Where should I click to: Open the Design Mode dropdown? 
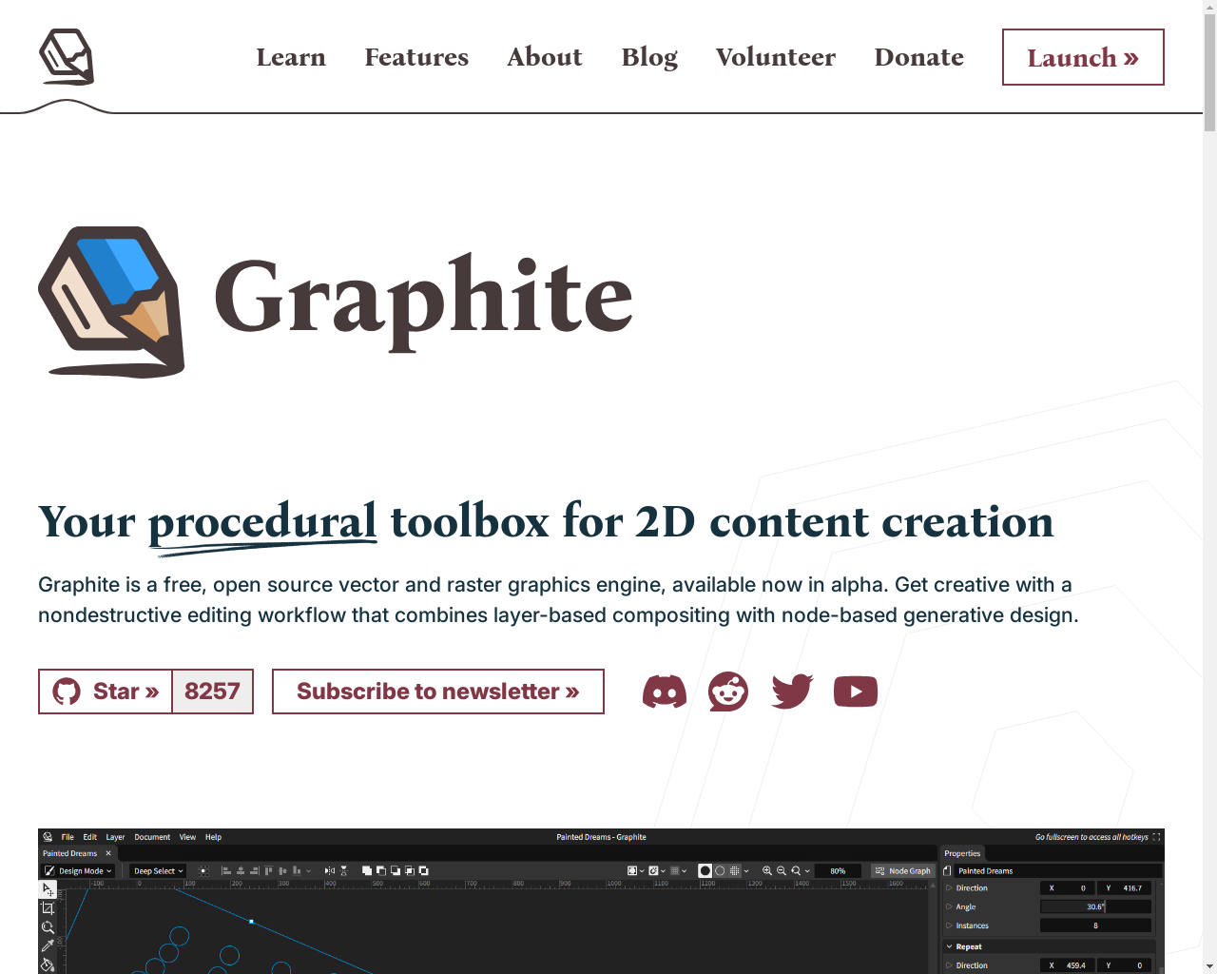[x=78, y=870]
